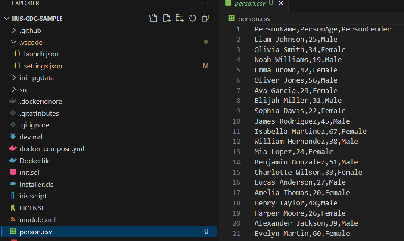Select init.sql in the file list

[x=29, y=172]
